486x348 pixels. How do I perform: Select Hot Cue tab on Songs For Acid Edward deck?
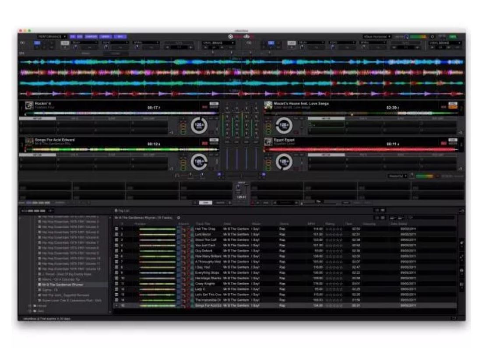[37, 155]
